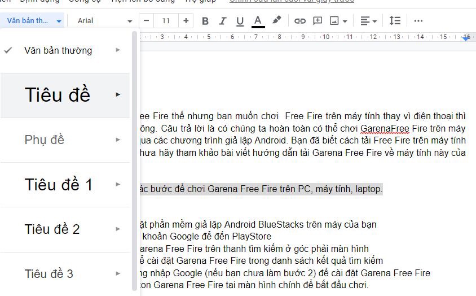Open line spacing options
Image resolution: width=476 pixels, height=296 pixels.
point(395,21)
